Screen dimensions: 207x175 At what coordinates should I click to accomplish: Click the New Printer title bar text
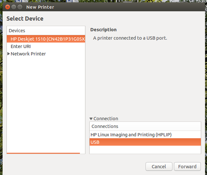coord(40,7)
